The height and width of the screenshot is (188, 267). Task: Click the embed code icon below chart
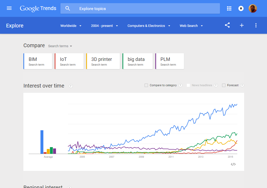click(x=233, y=164)
